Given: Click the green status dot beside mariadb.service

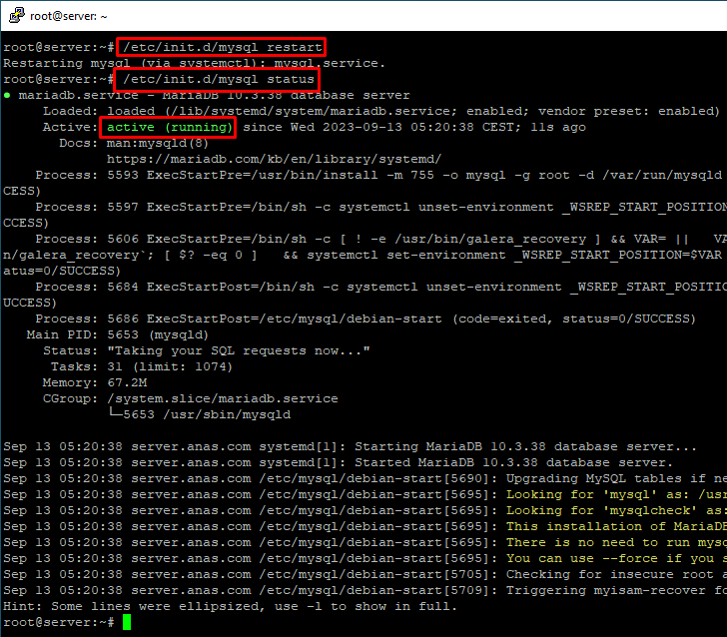Looking at the screenshot, I should (7, 95).
